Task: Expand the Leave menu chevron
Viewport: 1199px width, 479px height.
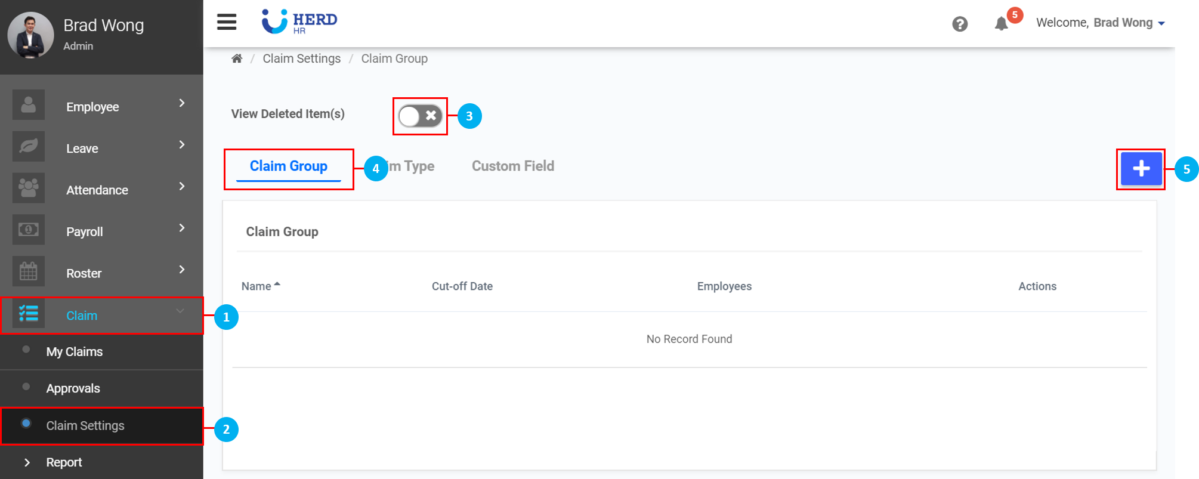Action: point(182,145)
